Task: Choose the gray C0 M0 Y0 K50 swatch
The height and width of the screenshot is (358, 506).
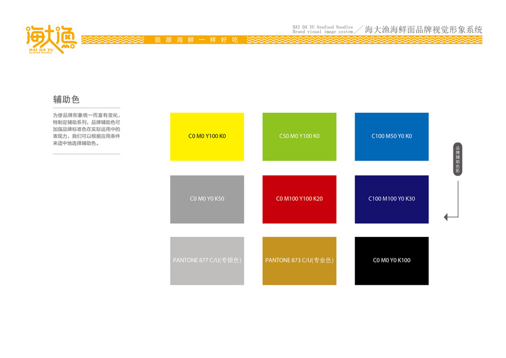Action: 207,199
